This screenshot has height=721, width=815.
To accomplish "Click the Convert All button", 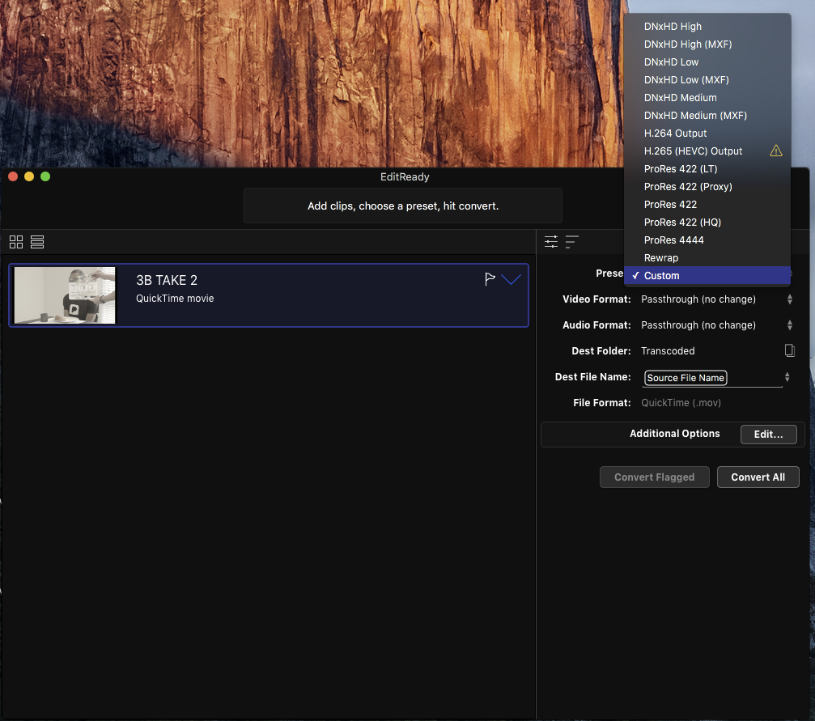I will 758,477.
